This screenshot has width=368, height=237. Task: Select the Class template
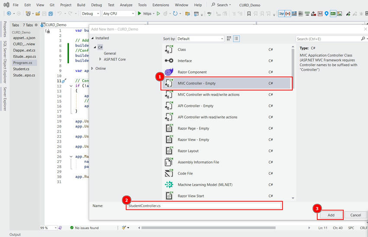(227, 49)
